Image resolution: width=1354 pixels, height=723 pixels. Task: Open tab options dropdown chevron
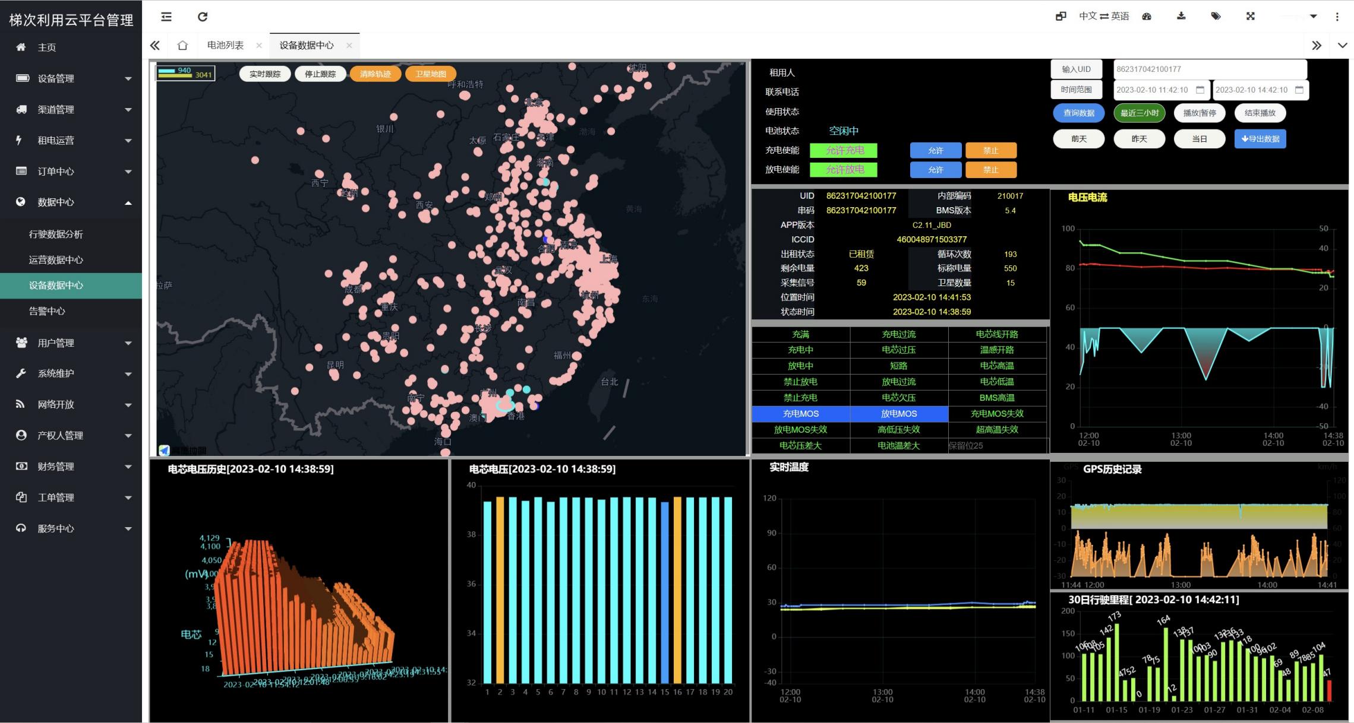pyautogui.click(x=1342, y=45)
